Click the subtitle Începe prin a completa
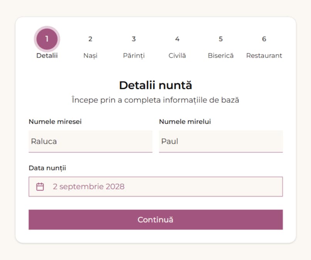This screenshot has width=311, height=260. tap(156, 100)
